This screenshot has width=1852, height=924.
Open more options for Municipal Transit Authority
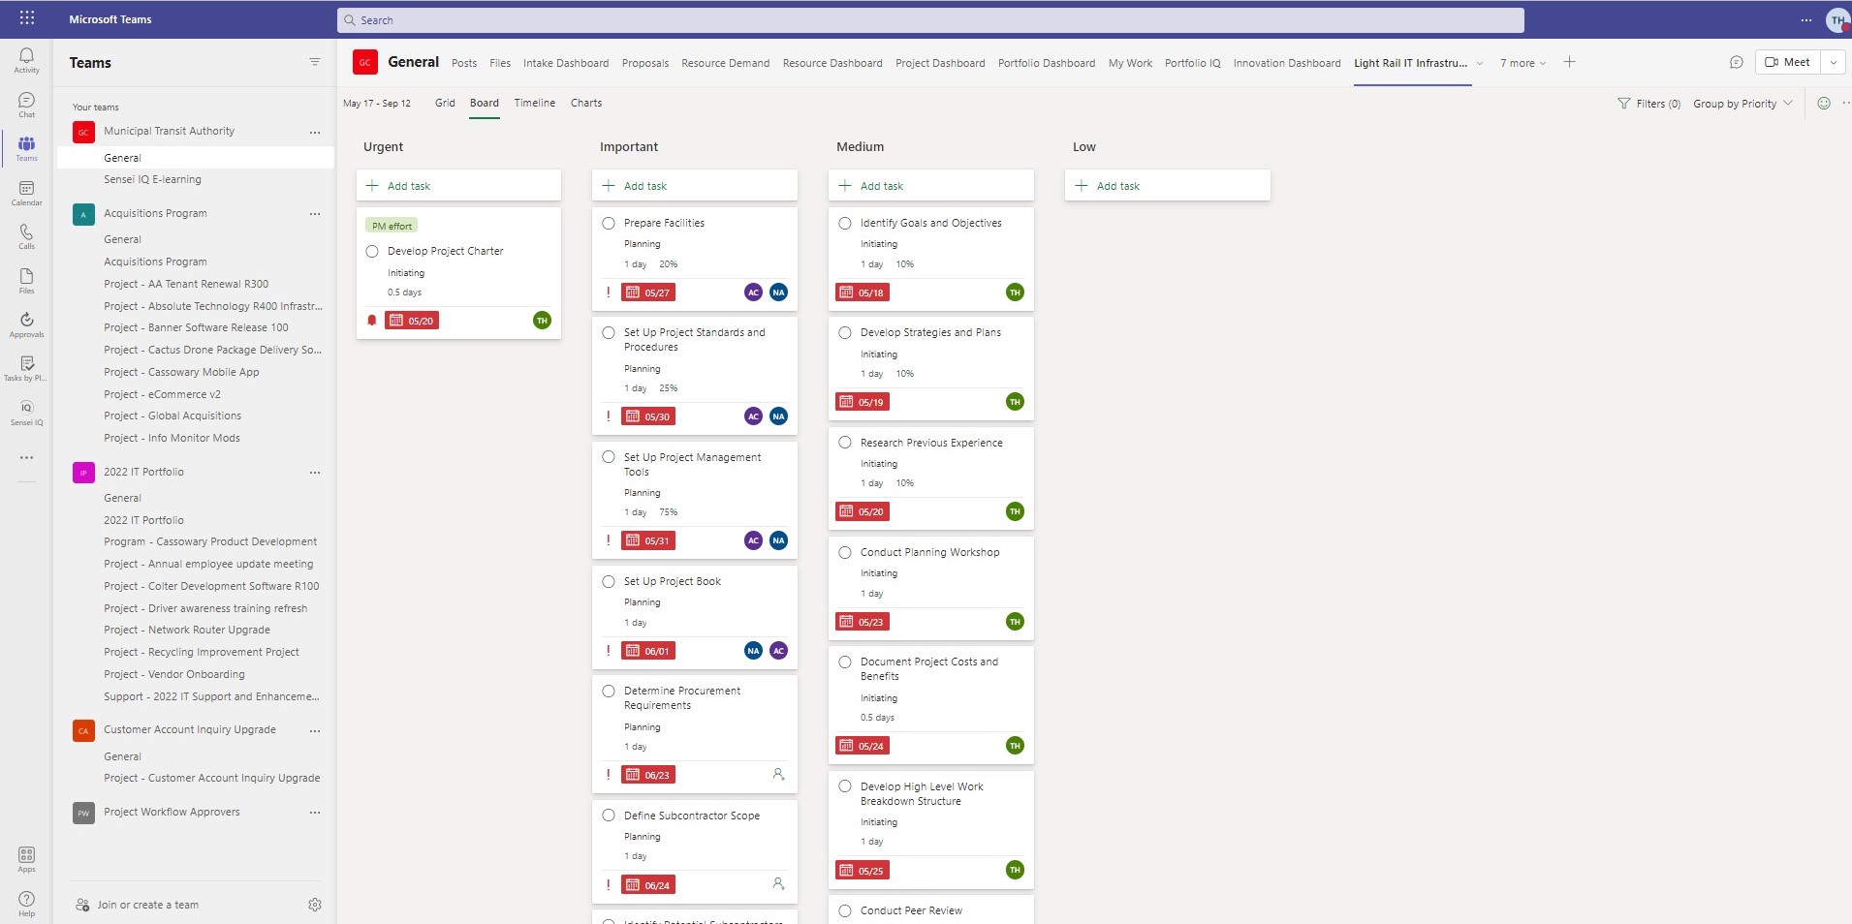[x=315, y=132]
